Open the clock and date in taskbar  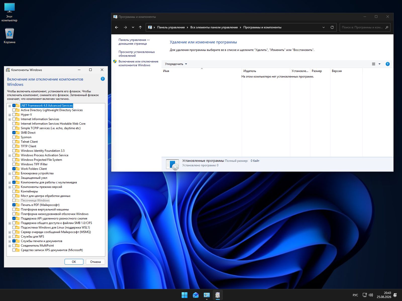[x=384, y=295]
